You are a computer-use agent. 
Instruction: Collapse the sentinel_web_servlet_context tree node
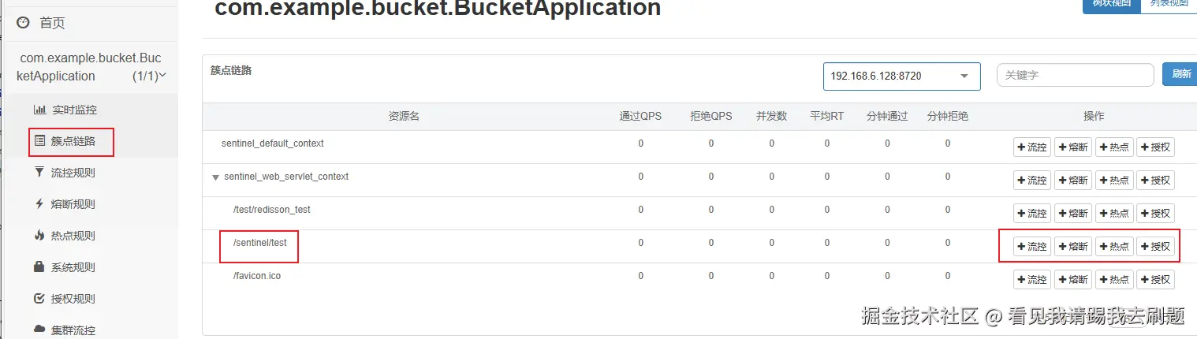(x=215, y=177)
